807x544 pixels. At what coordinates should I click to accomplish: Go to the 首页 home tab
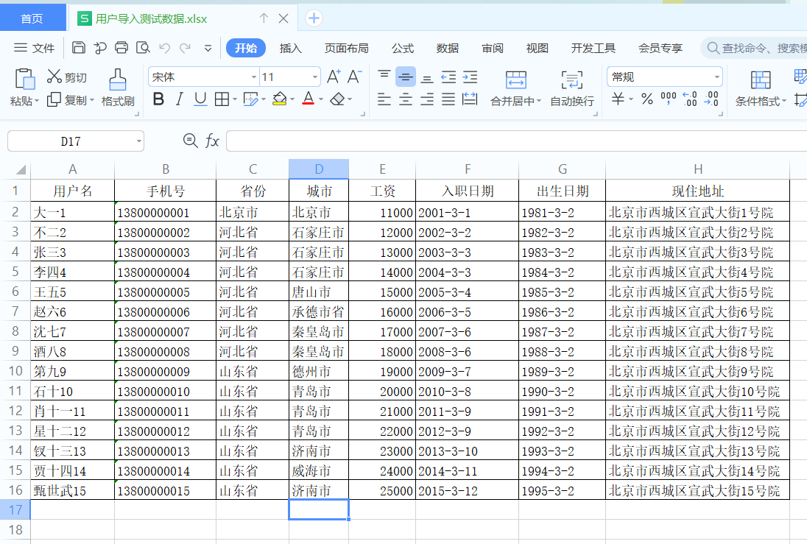click(x=32, y=18)
